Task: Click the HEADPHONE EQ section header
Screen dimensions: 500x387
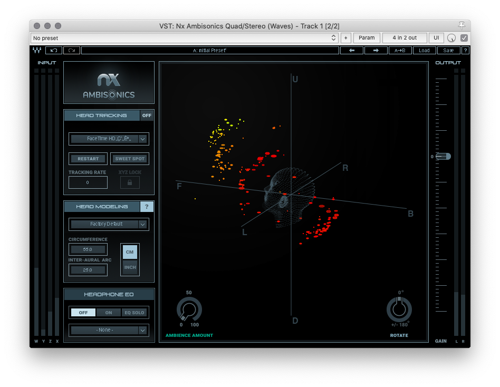Action: 109,294
